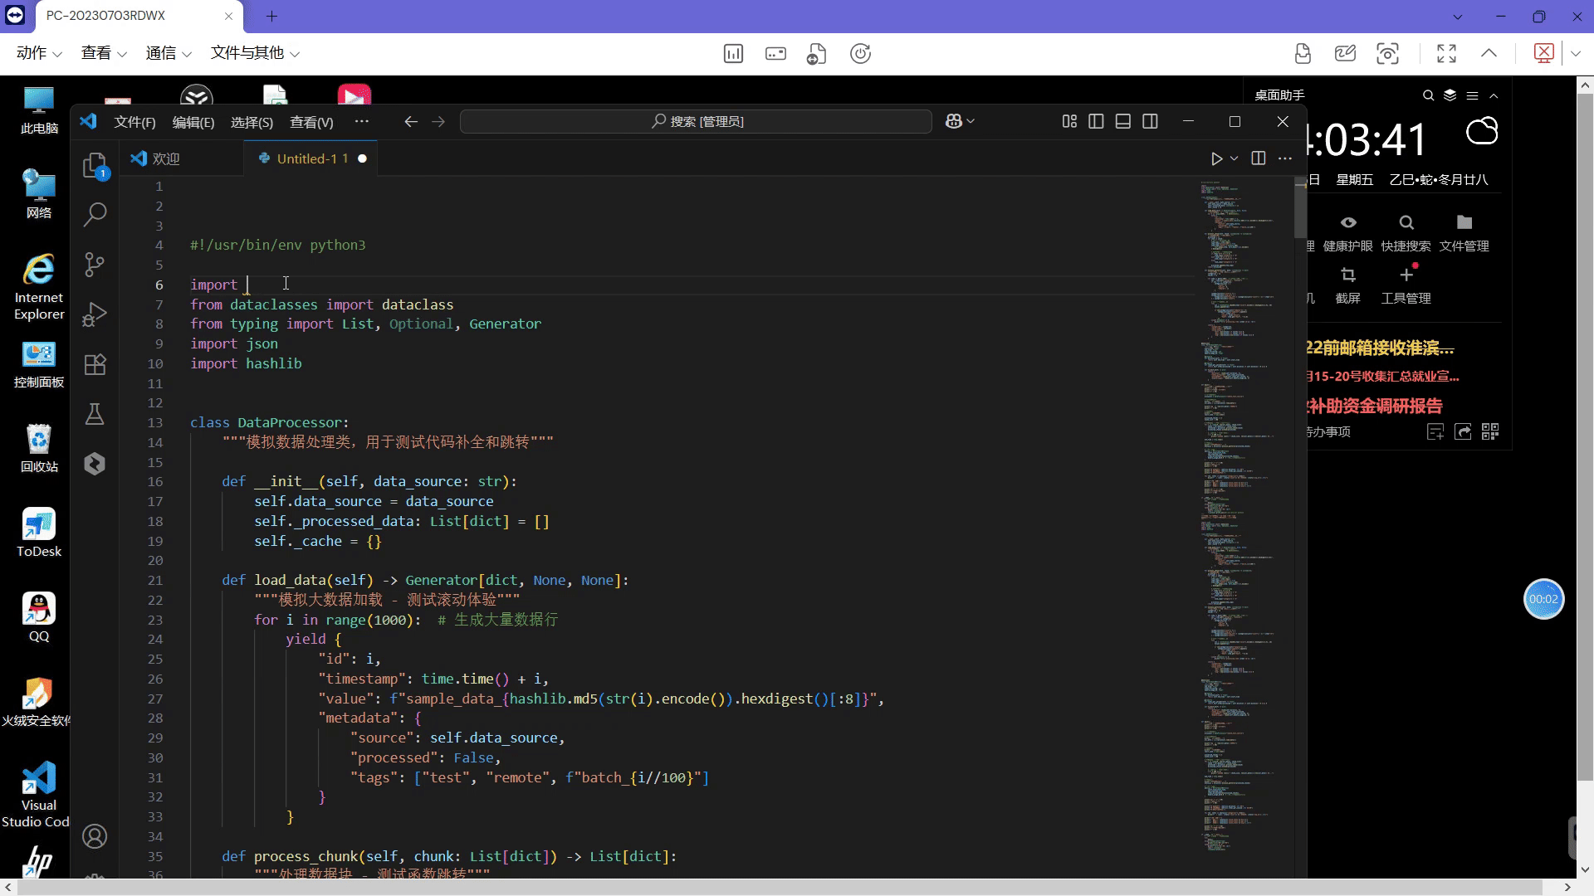Toggle the secondary side bar layout
Image resolution: width=1594 pixels, height=896 pixels.
click(1150, 121)
